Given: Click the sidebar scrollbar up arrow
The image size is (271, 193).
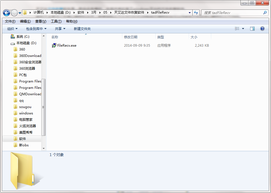Looking at the screenshot, I should tap(44, 36).
